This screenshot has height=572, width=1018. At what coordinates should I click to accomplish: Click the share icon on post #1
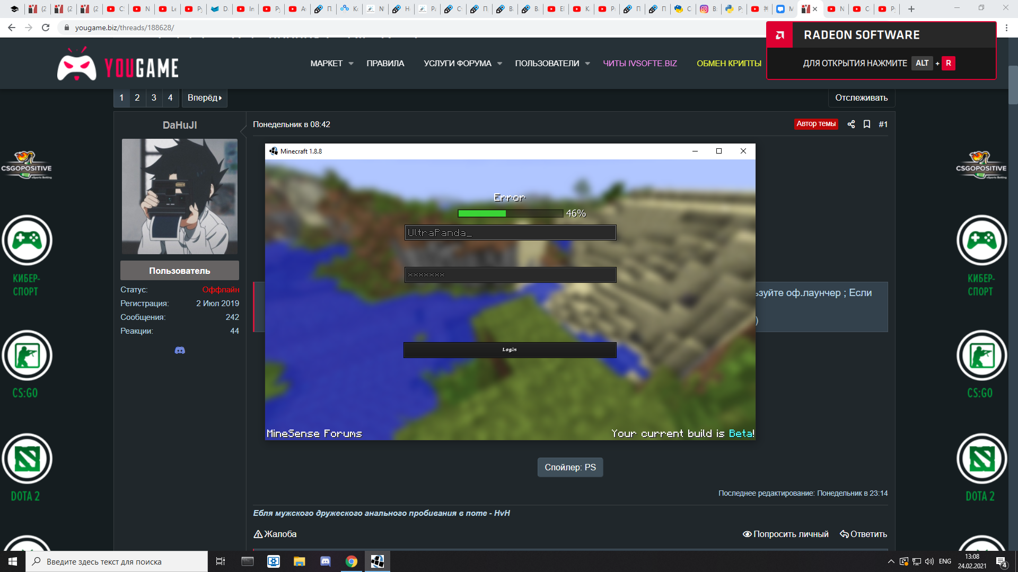pyautogui.click(x=851, y=124)
